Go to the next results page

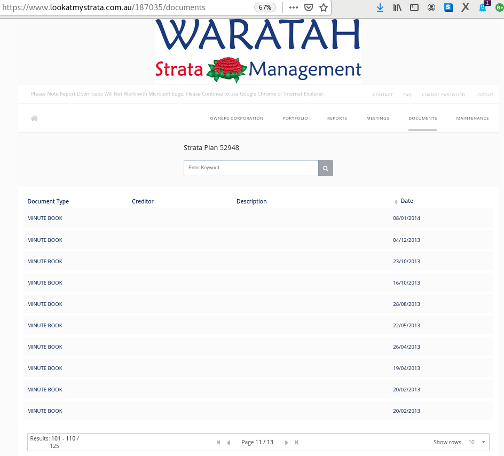(x=287, y=443)
